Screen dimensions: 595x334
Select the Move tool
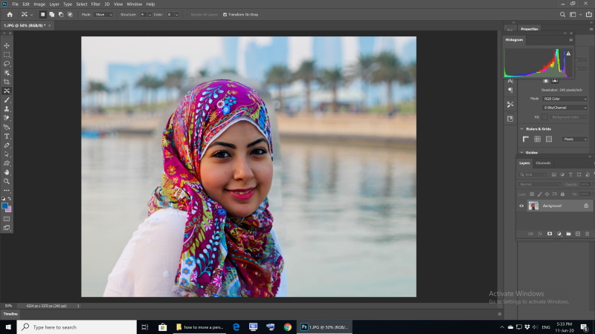[7, 45]
